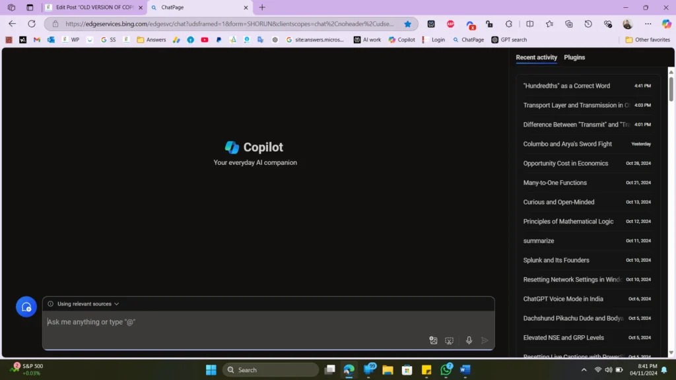Start a new topic with the blue button

[x=26, y=307]
